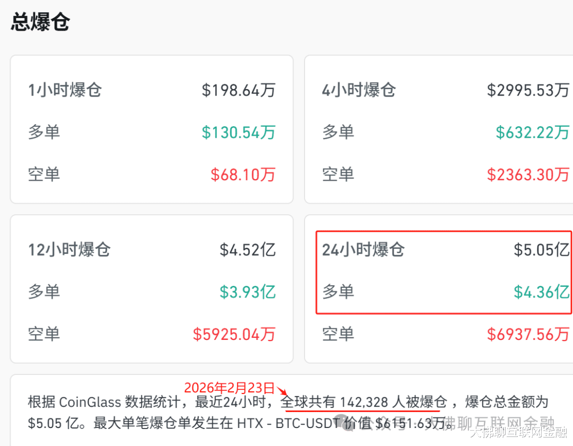The image size is (573, 446).
Task: Click the 1-hour short value $68.10万
Action: [x=243, y=174]
